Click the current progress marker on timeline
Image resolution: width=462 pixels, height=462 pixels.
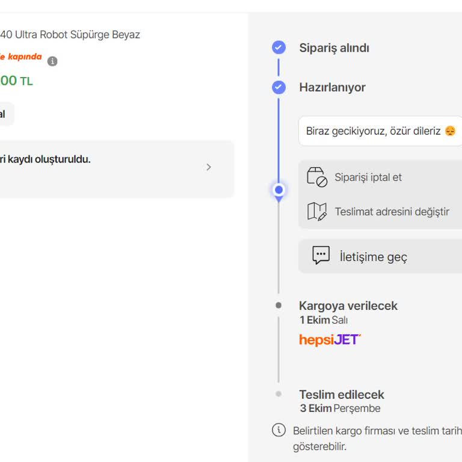tap(279, 190)
